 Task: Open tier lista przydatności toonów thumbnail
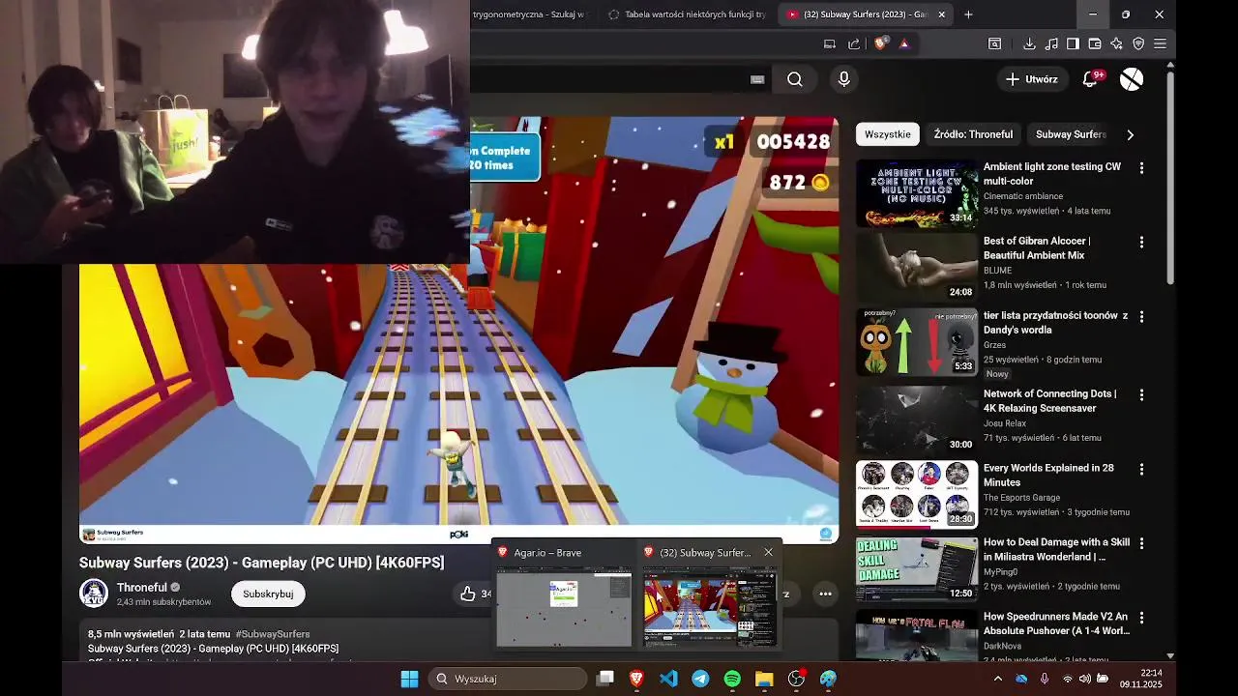(x=917, y=341)
